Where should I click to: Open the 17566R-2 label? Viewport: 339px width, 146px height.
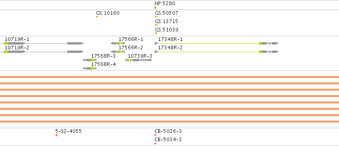[x=131, y=48]
